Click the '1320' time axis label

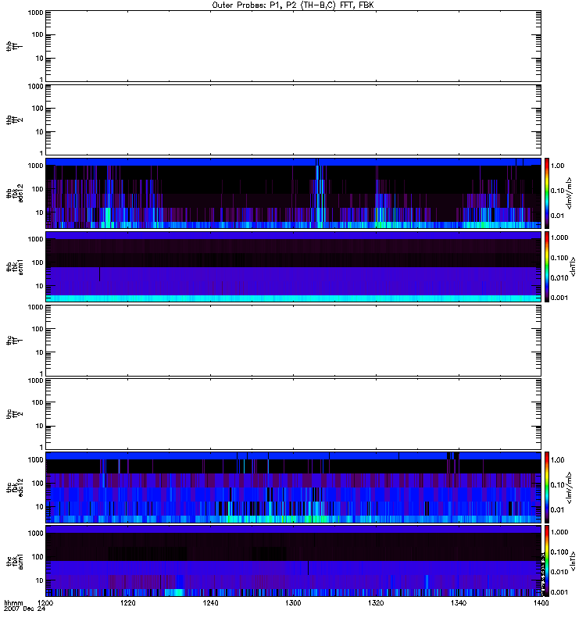point(376,603)
